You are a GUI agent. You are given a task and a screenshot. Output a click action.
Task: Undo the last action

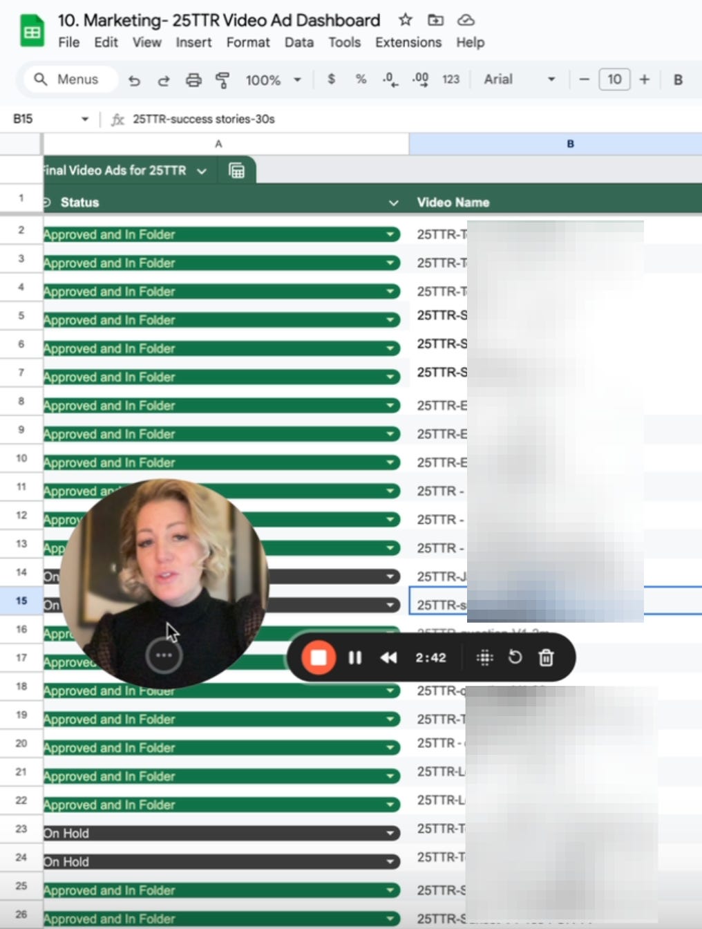coord(134,80)
